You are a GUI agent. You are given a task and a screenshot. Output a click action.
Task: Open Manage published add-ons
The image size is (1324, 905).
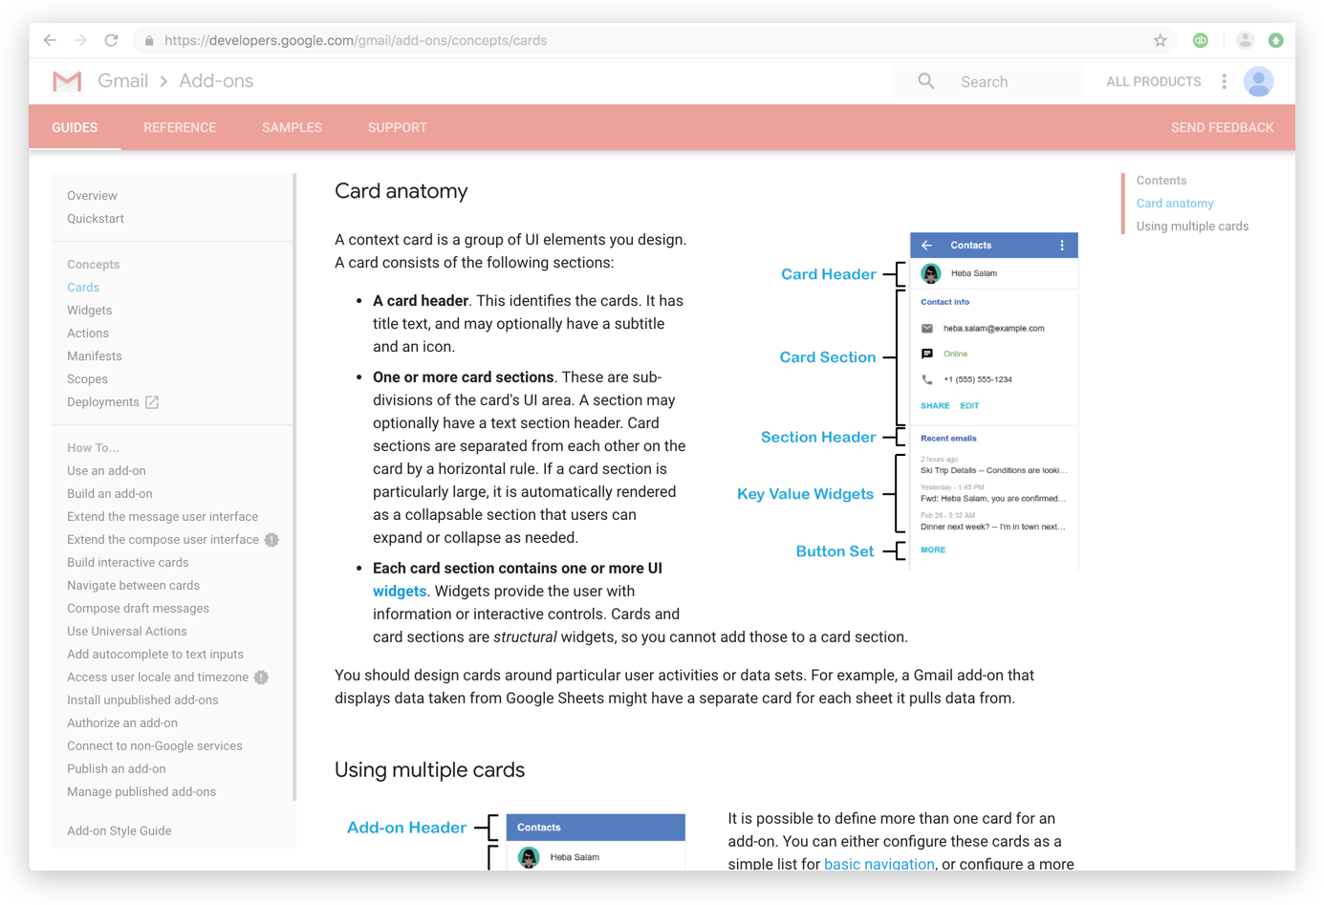pyautogui.click(x=141, y=792)
